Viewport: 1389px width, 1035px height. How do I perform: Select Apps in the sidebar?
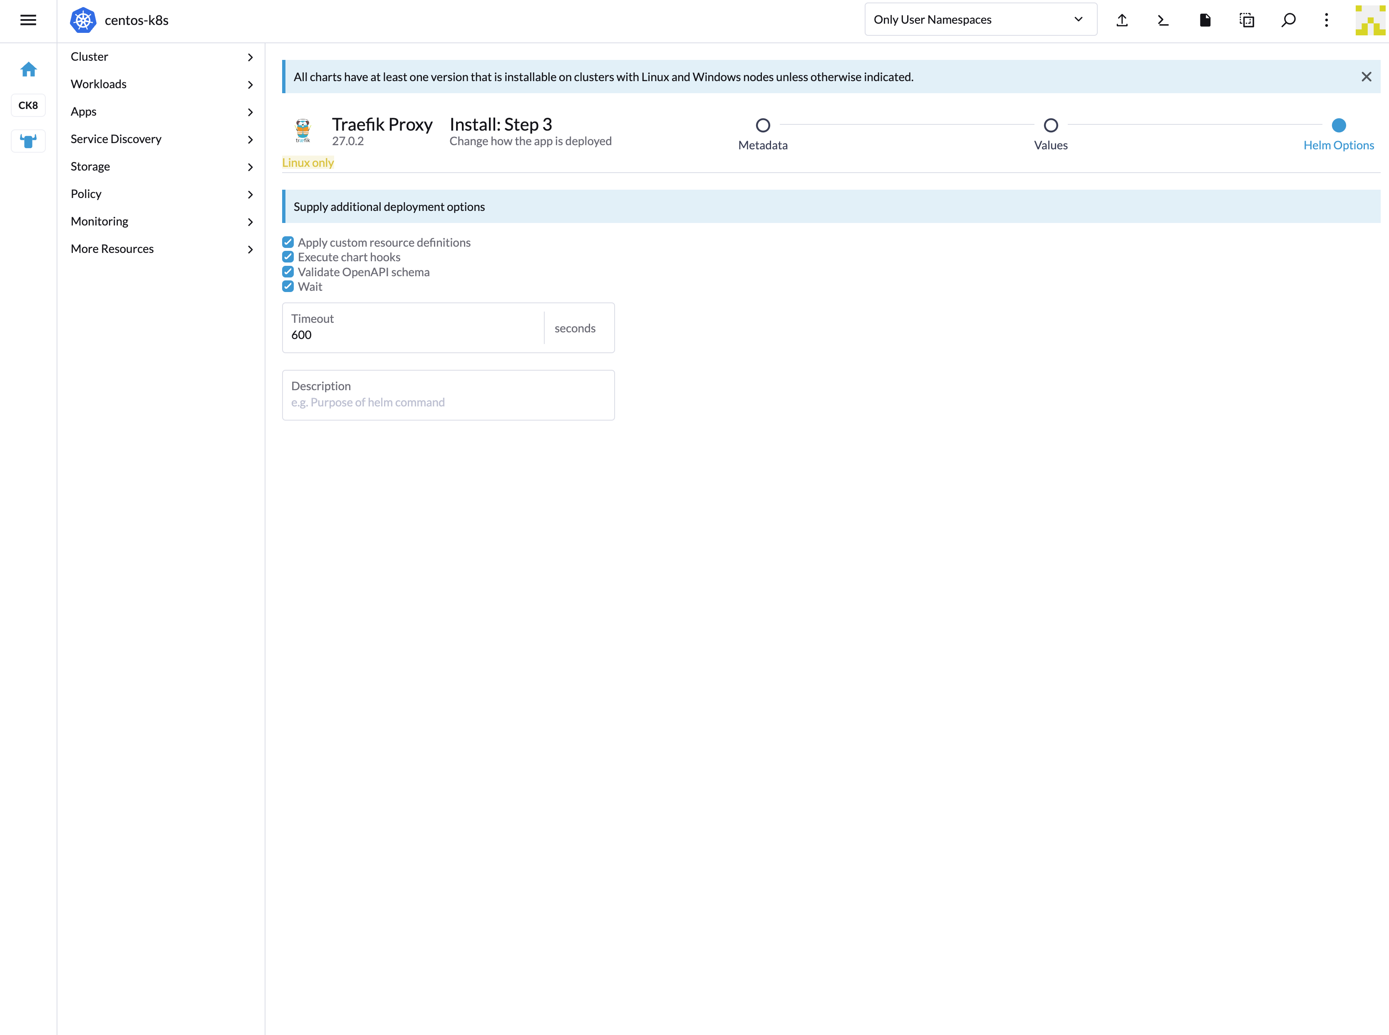pyautogui.click(x=83, y=111)
